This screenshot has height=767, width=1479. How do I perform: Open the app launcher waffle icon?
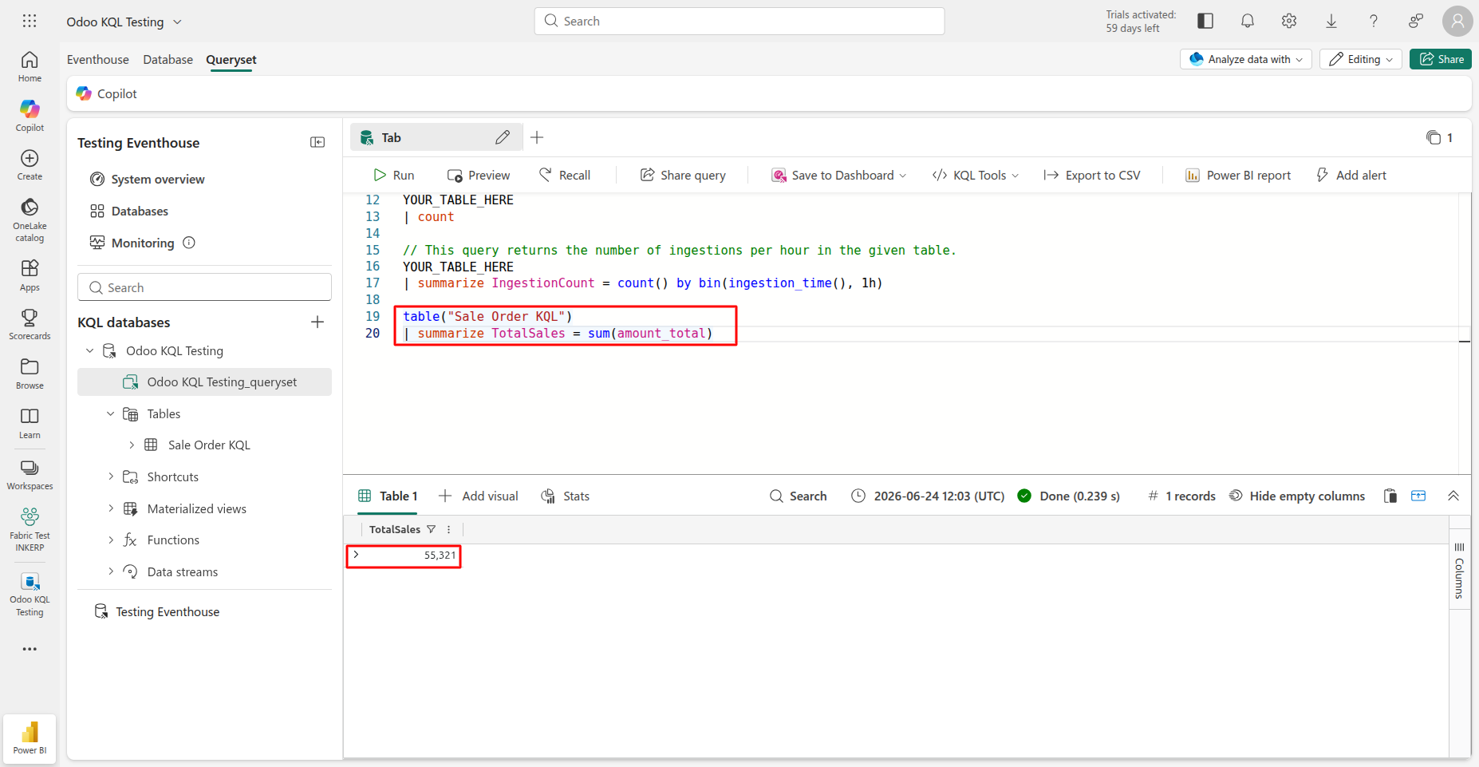[x=30, y=21]
